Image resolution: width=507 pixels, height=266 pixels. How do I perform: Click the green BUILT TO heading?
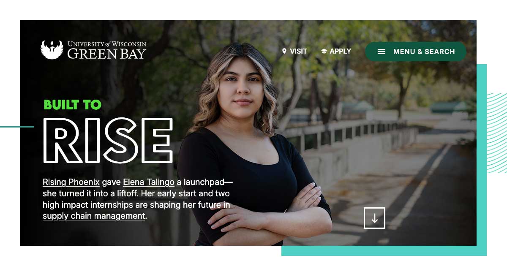click(73, 104)
